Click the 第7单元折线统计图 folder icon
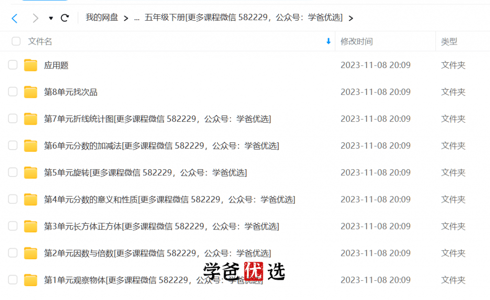490x300 pixels. (x=31, y=119)
